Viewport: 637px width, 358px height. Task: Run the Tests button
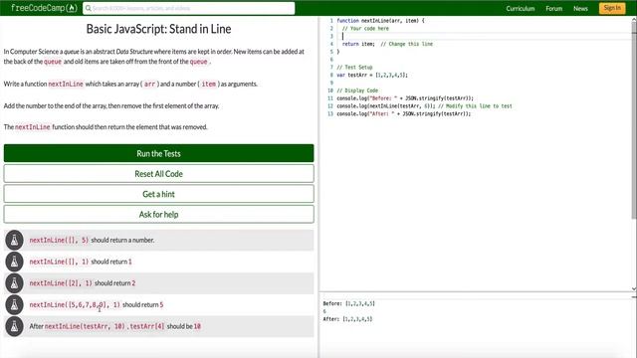[159, 153]
